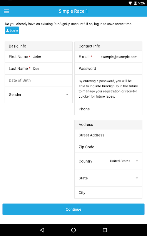Open the recent apps square icon
This screenshot has height=236, width=147.
point(105,230)
